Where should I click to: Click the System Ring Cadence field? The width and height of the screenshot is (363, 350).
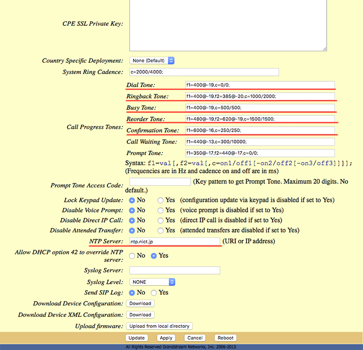204,72
